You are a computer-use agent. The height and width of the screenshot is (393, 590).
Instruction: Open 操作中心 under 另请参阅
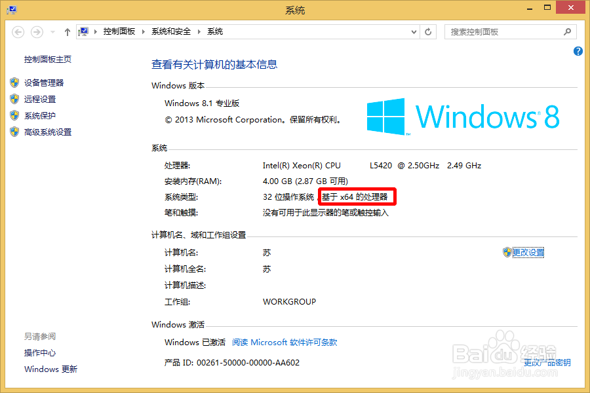(x=40, y=353)
